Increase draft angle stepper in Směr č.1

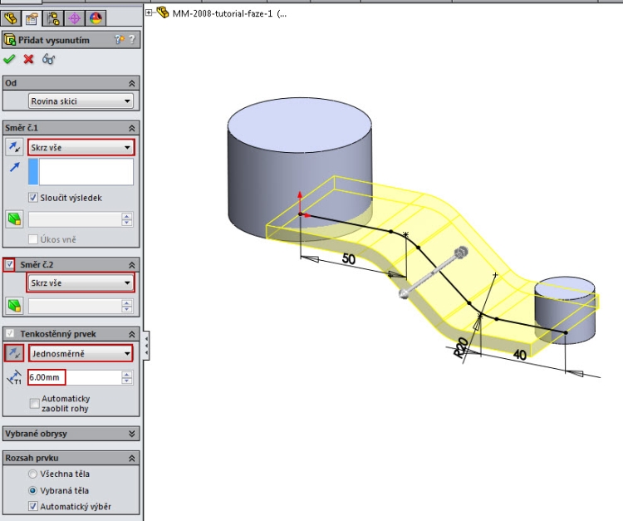127,216
